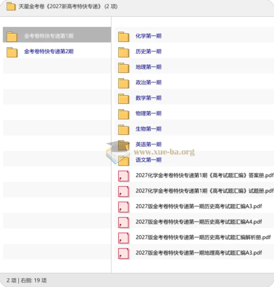Screen dimensions: 274x287
Task: Select 2027版金考卷第一期历史高考试题汇编A4.pdf
Action: point(199,222)
